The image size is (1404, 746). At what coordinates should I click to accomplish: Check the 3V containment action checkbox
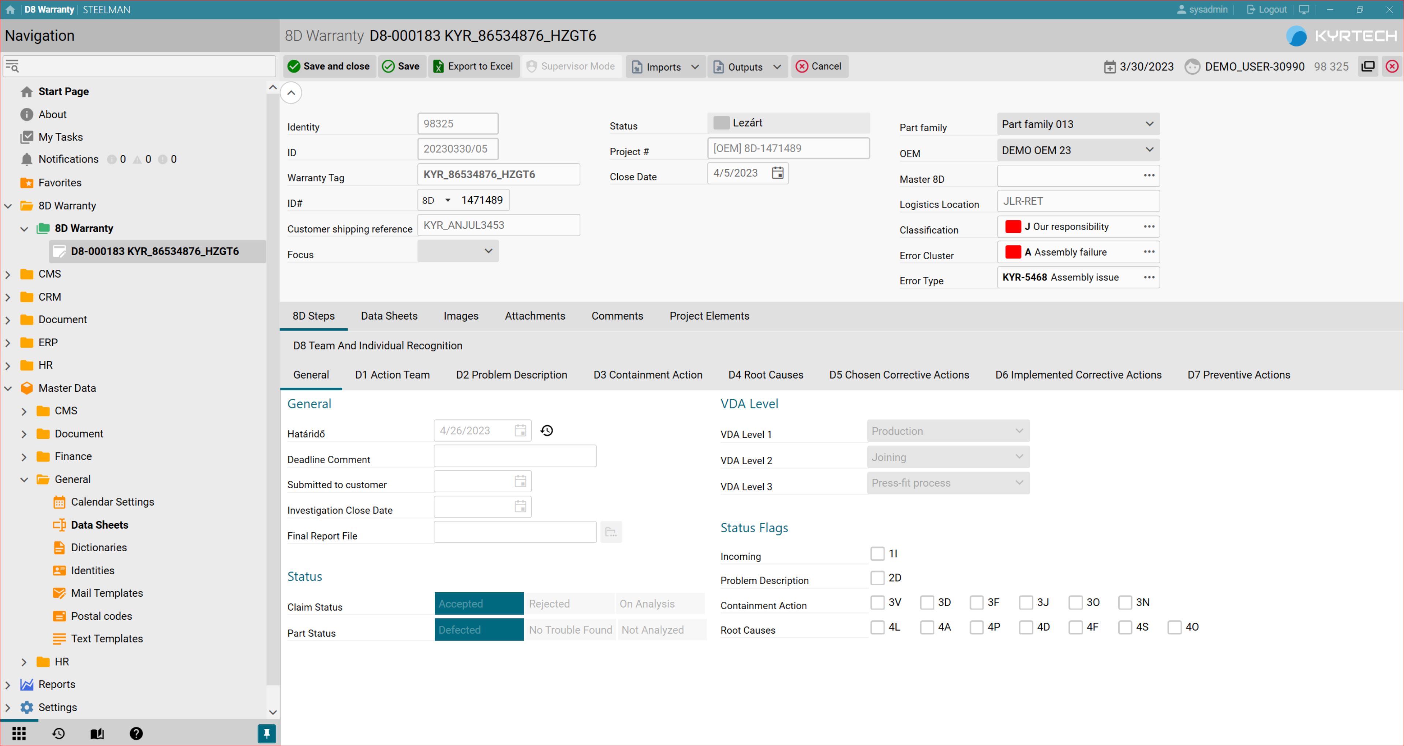(x=877, y=602)
